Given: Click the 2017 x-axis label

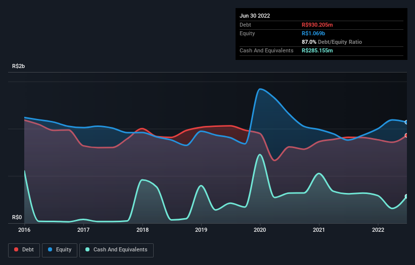Looking at the screenshot, I should [x=83, y=230].
